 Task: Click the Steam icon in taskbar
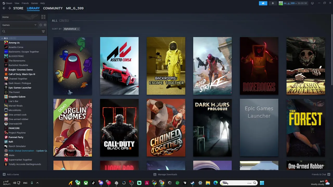point(193,183)
